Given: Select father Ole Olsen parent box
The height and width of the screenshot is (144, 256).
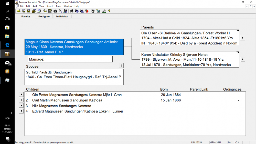Looking at the screenshot, I should 189,38.
